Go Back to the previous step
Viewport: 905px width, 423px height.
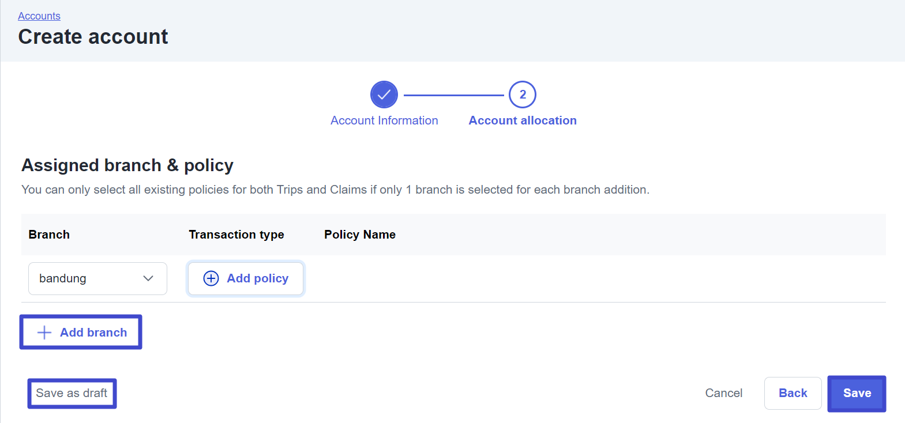[793, 393]
